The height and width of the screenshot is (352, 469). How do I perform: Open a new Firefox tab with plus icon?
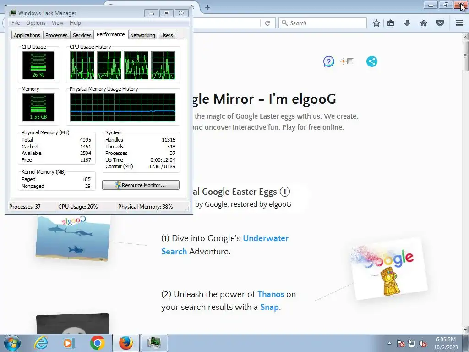tap(207, 7)
